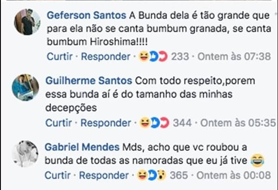Click the wow reaction on Gabriel Mendes comment
The width and height of the screenshot is (278, 190).
coord(162,175)
